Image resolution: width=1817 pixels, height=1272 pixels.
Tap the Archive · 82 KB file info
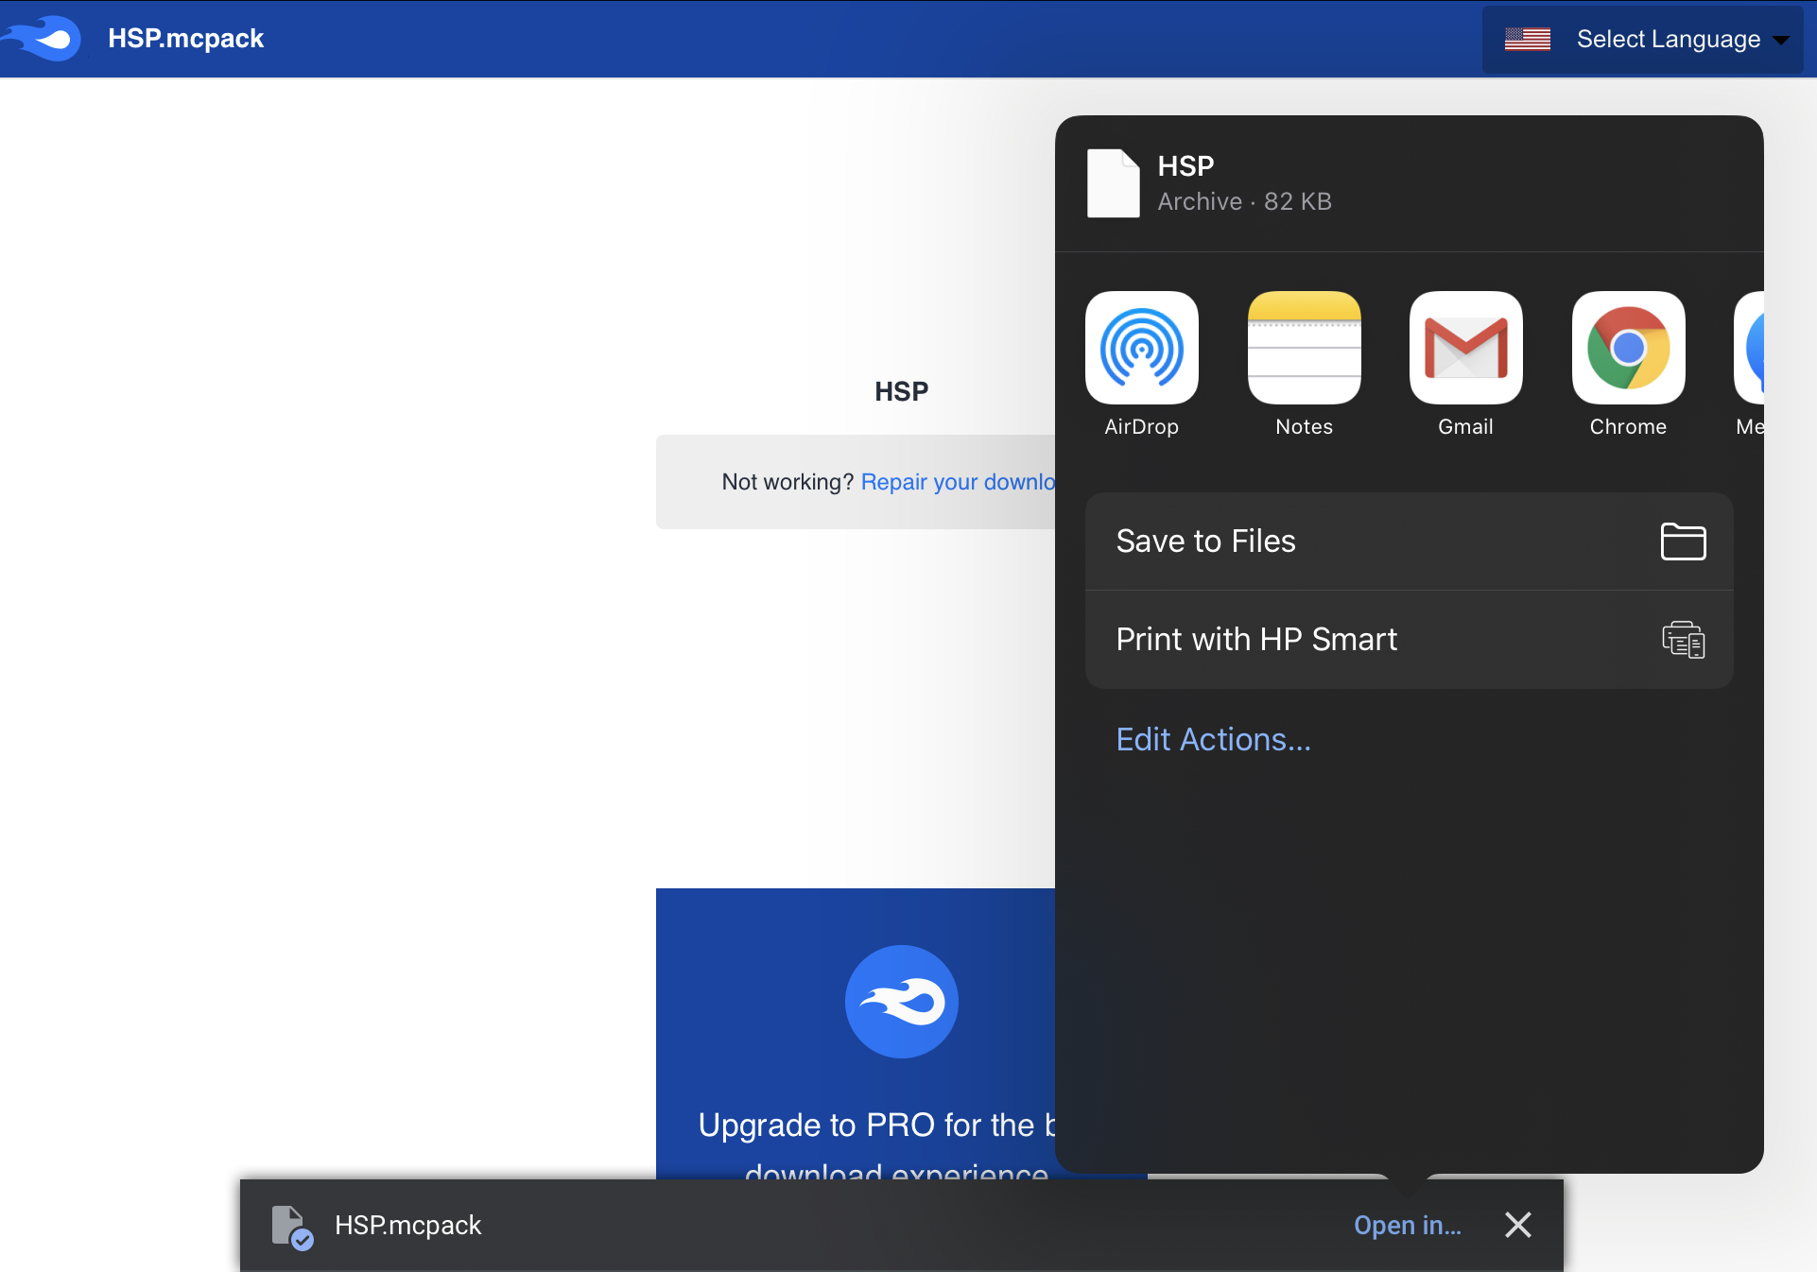[x=1244, y=201]
